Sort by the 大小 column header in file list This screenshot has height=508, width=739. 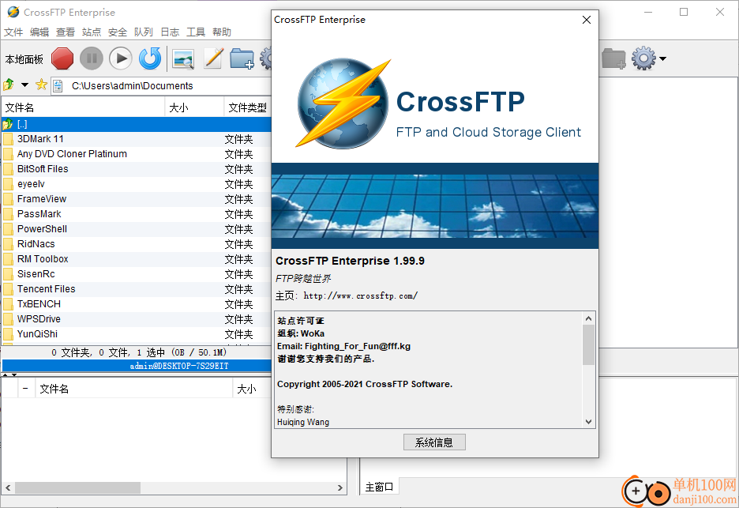(x=194, y=107)
